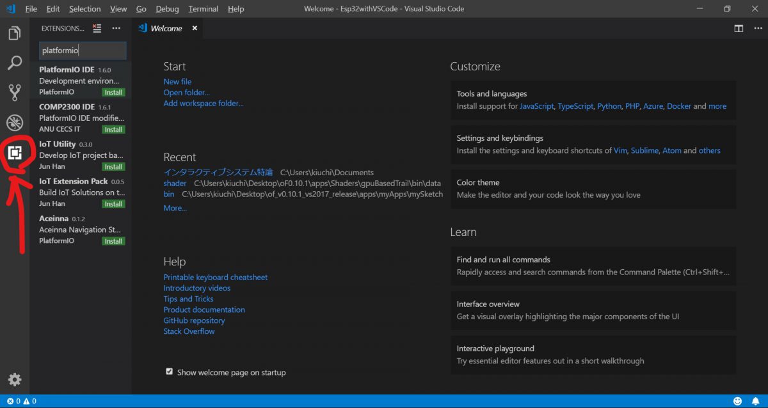Click the VS Code logo in title bar
This screenshot has height=408, width=768.
tap(10, 9)
